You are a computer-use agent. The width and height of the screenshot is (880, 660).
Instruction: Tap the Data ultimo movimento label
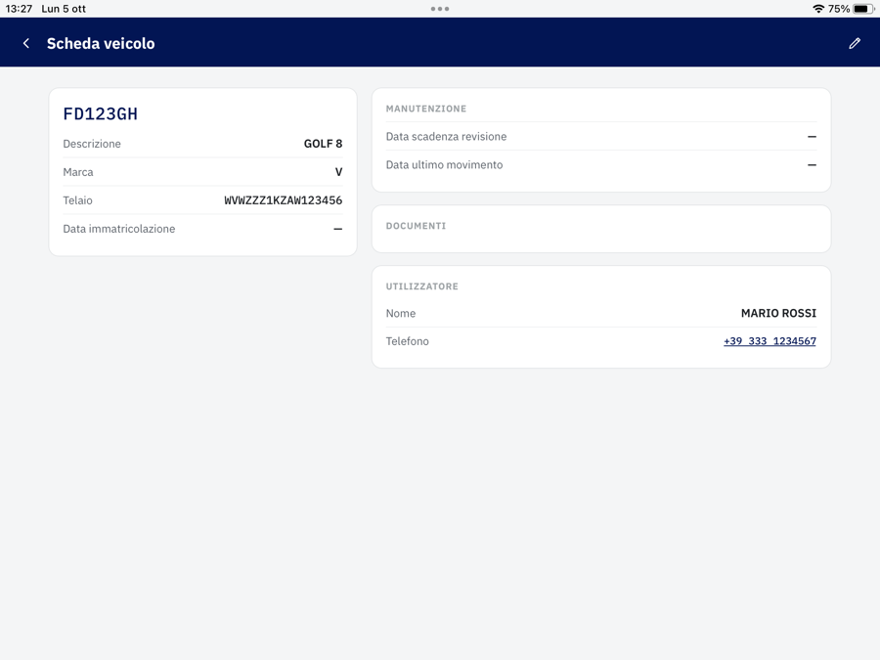pyautogui.click(x=445, y=165)
